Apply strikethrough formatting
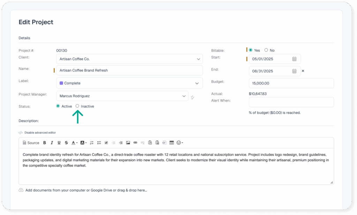The image size is (357, 215). coord(66,143)
